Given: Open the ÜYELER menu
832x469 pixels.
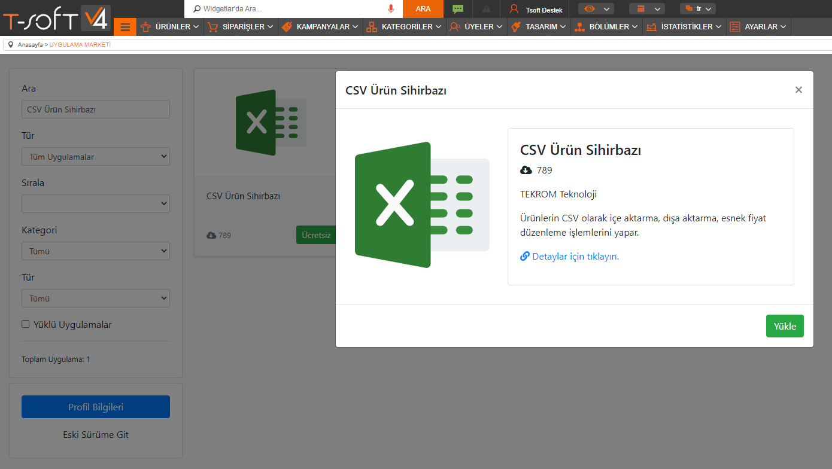Looking at the screenshot, I should [476, 27].
